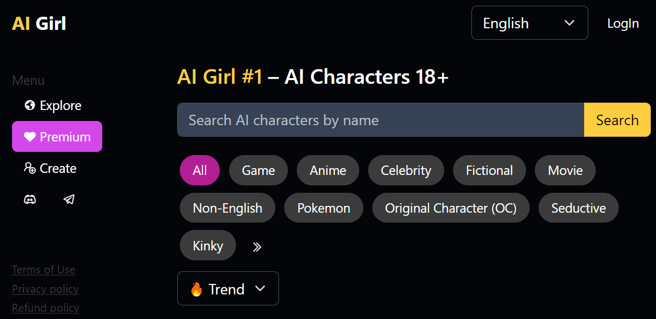The width and height of the screenshot is (656, 319).
Task: Choose the Fictional category chip
Action: 489,171
